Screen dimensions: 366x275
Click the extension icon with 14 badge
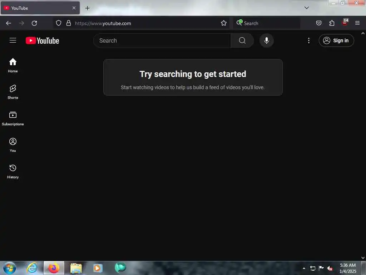click(345, 23)
